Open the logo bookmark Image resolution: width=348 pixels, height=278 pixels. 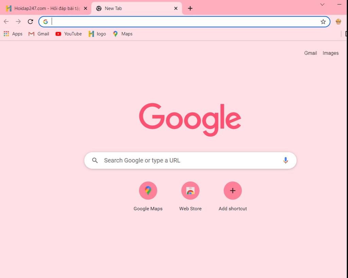pos(97,34)
